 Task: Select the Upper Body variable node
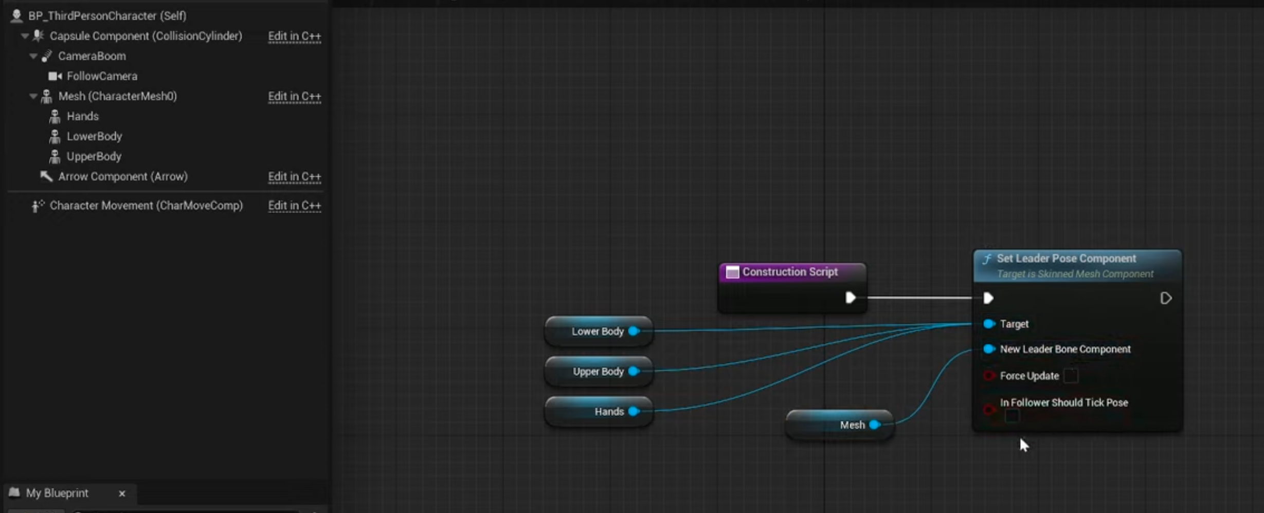[x=599, y=371]
